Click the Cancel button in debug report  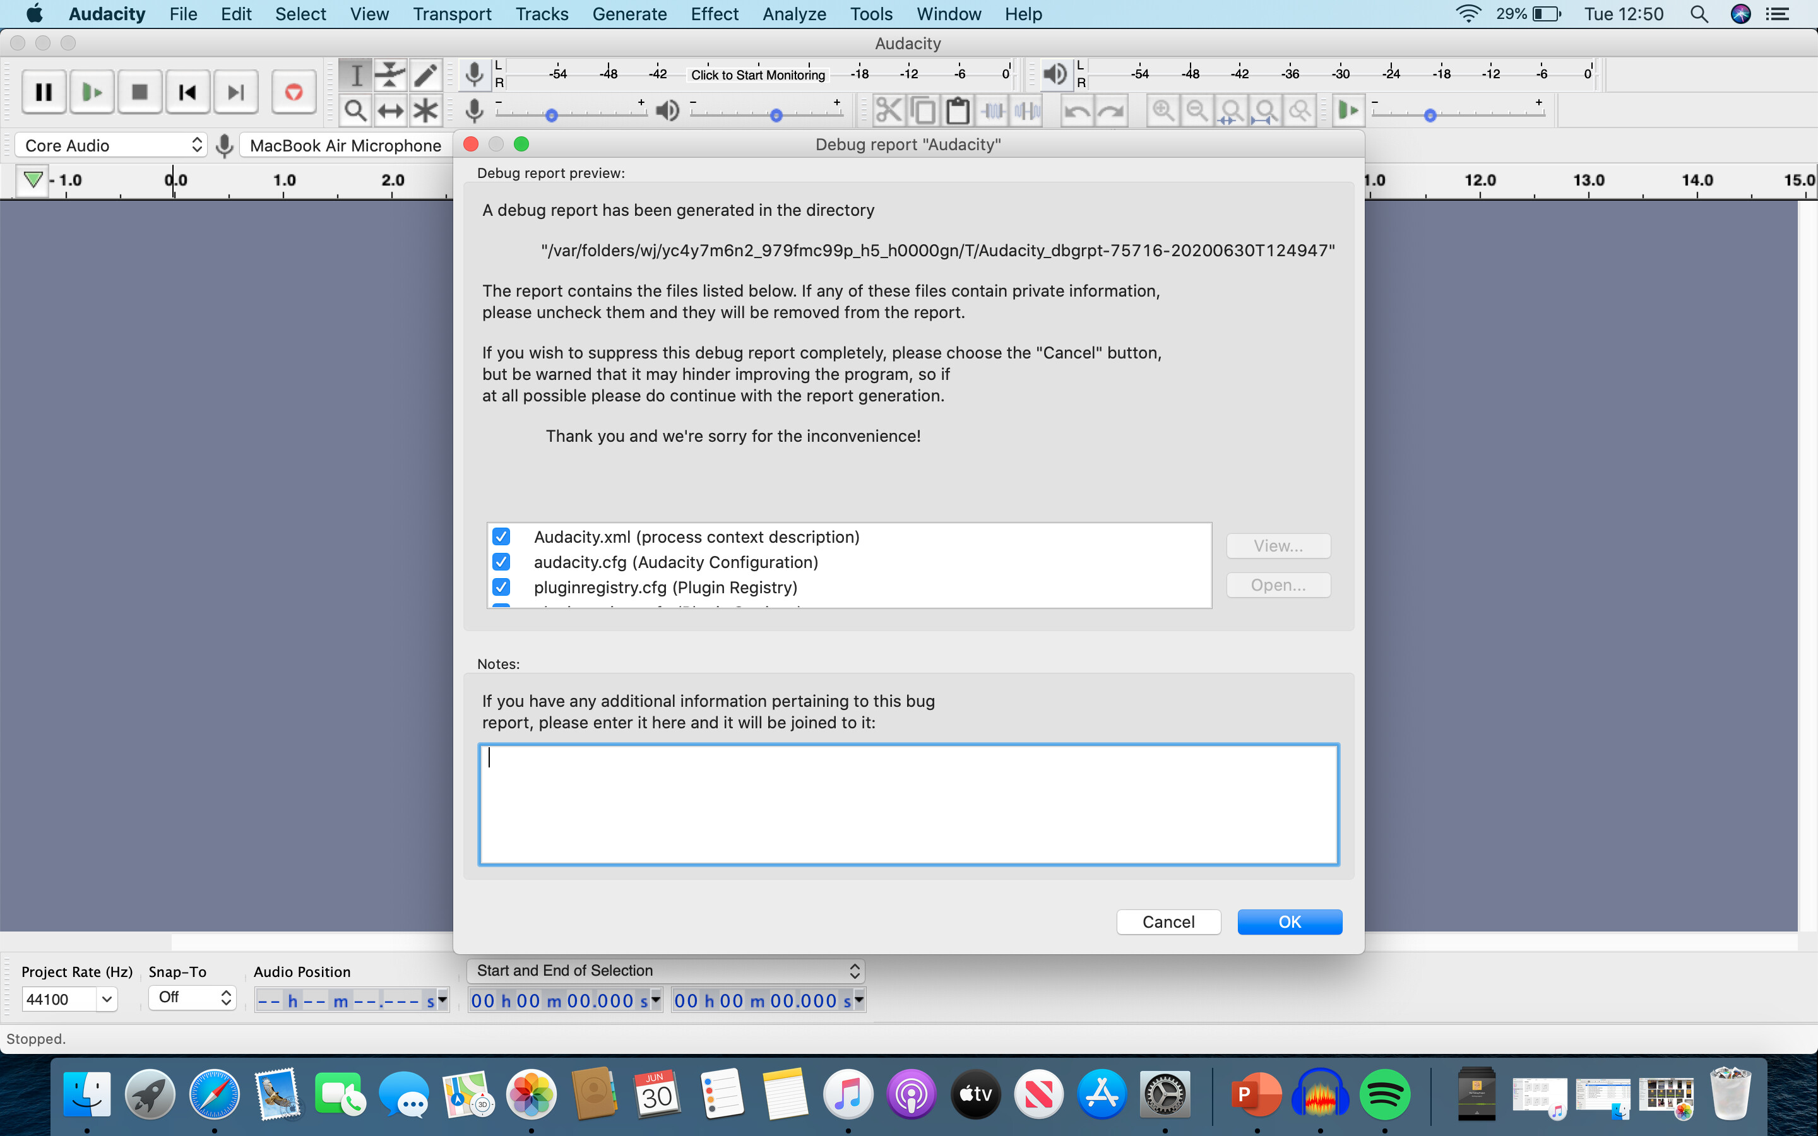(1168, 922)
